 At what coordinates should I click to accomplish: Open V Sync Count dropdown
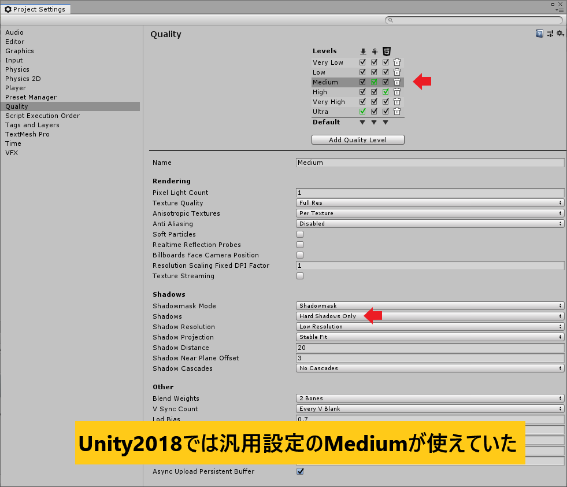coord(430,408)
